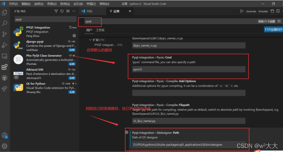Select the PYQT Integration extension entry
The width and height of the screenshot is (283, 152).
coord(45,32)
